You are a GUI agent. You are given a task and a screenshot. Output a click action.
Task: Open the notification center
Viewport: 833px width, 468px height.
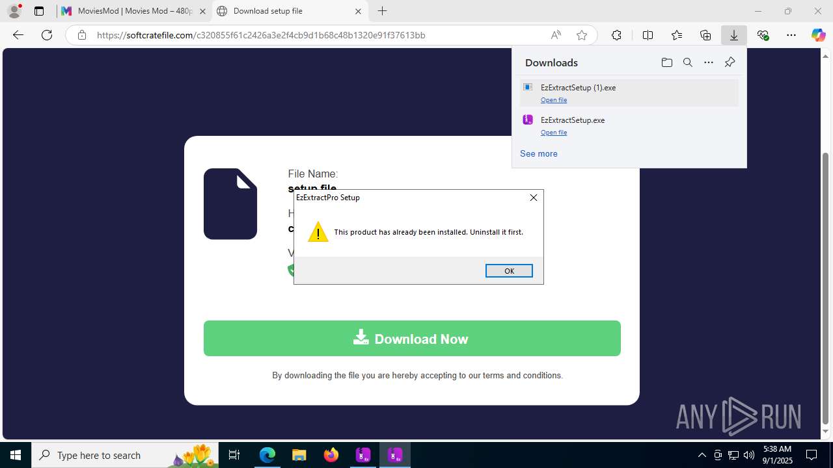coord(812,455)
